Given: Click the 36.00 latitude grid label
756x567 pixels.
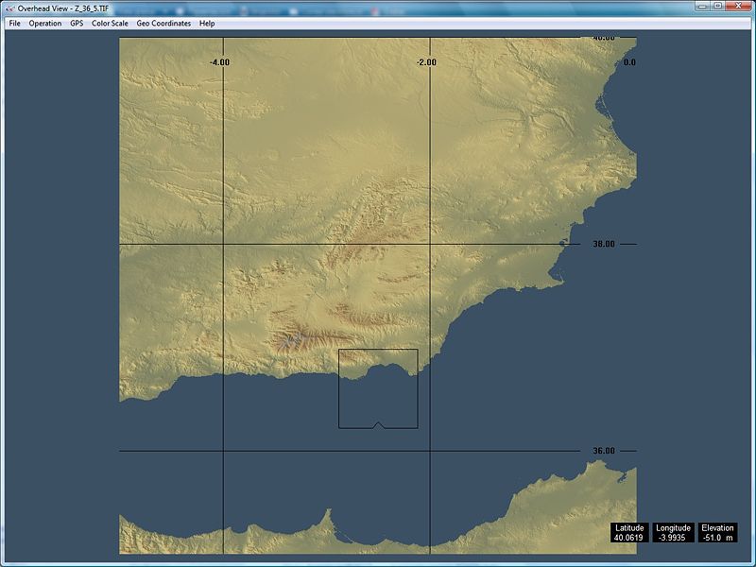Looking at the screenshot, I should pos(603,451).
